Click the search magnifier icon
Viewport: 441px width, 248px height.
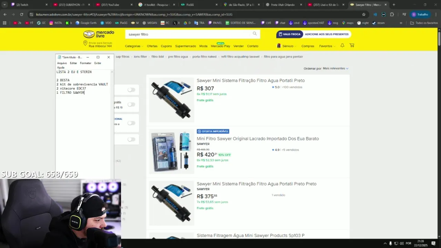point(255,34)
